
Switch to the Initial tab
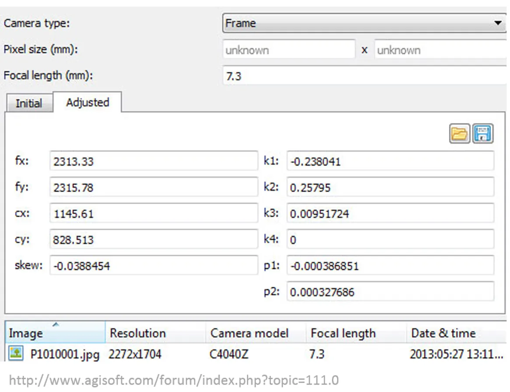click(29, 104)
